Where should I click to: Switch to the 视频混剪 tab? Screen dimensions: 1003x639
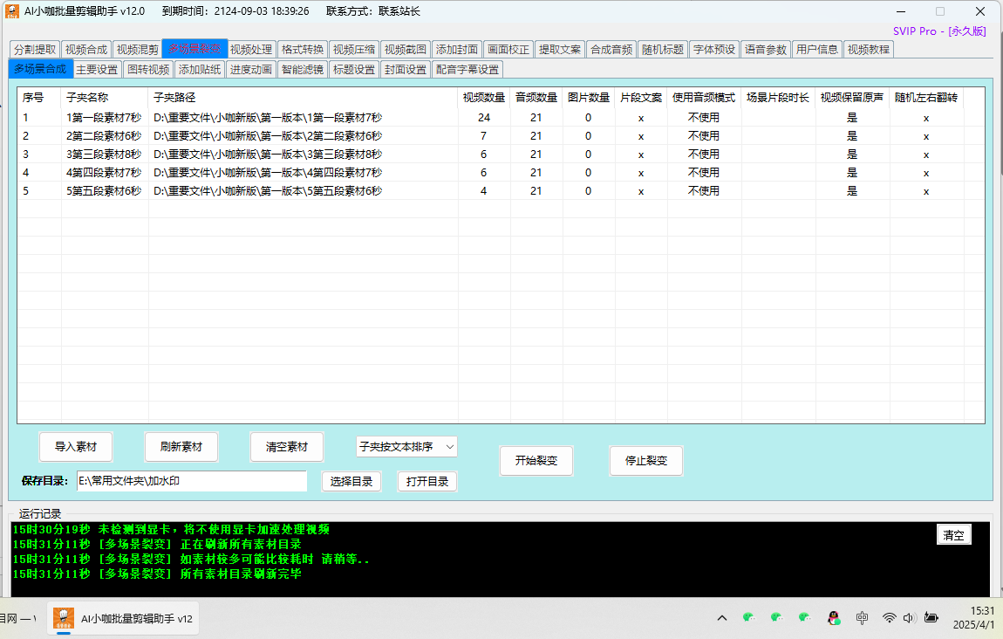(x=138, y=50)
